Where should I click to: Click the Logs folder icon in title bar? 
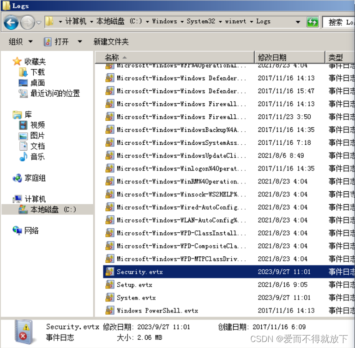coord(6,6)
